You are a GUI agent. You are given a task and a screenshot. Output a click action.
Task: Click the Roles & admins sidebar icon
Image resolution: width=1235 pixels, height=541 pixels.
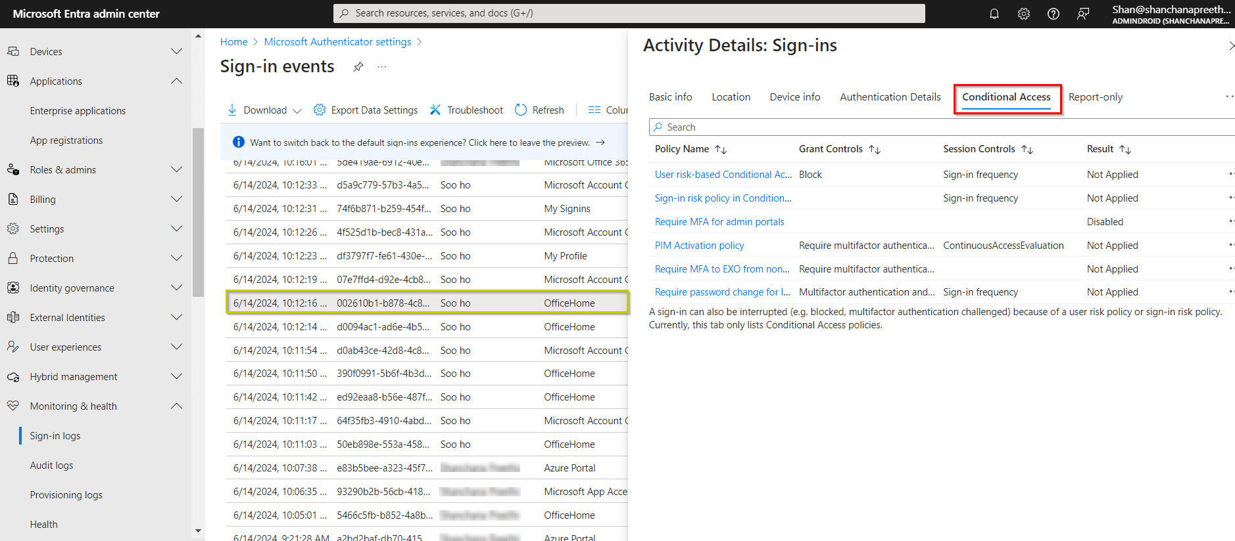coord(13,169)
